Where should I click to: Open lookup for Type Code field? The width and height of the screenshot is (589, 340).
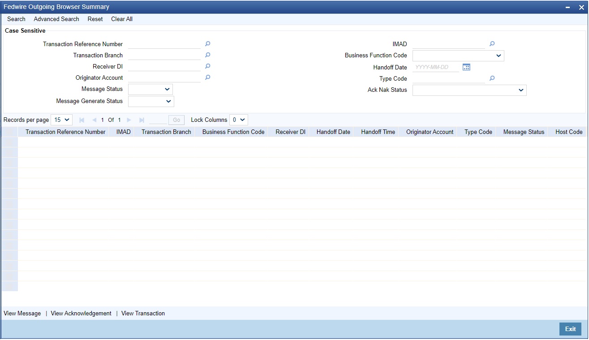[x=492, y=78]
